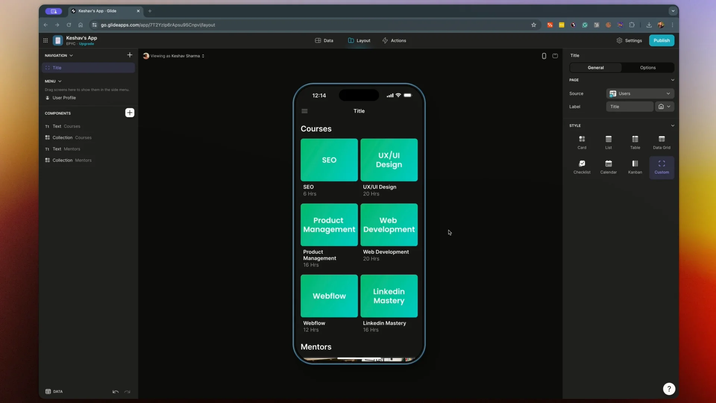The width and height of the screenshot is (716, 403).
Task: Select the Kanban style
Action: coord(635,167)
